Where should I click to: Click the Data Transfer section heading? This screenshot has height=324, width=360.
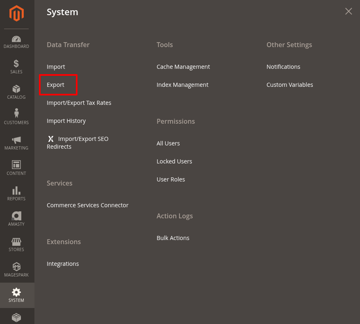(68, 45)
